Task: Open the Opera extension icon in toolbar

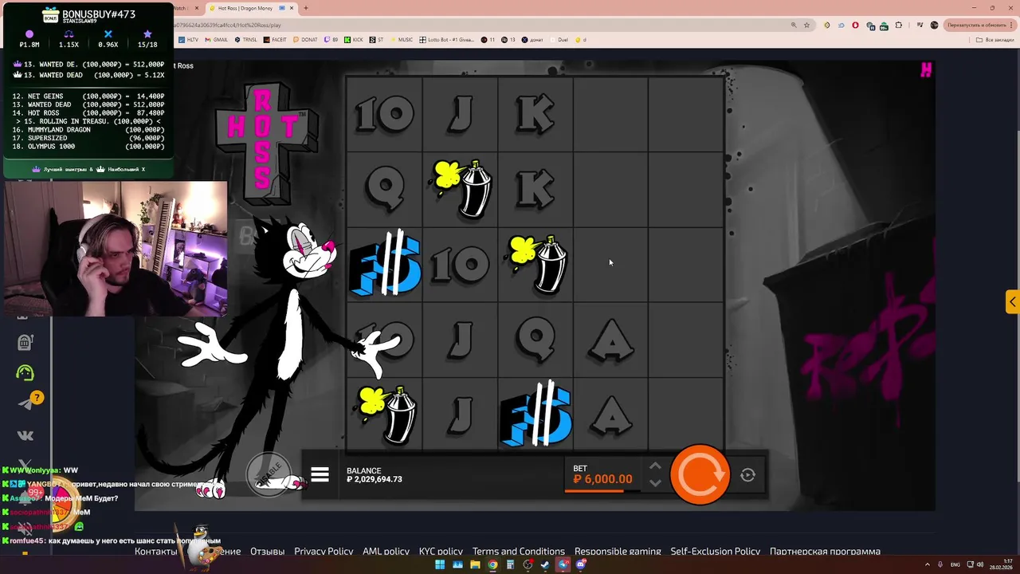Action: pyautogui.click(x=855, y=25)
